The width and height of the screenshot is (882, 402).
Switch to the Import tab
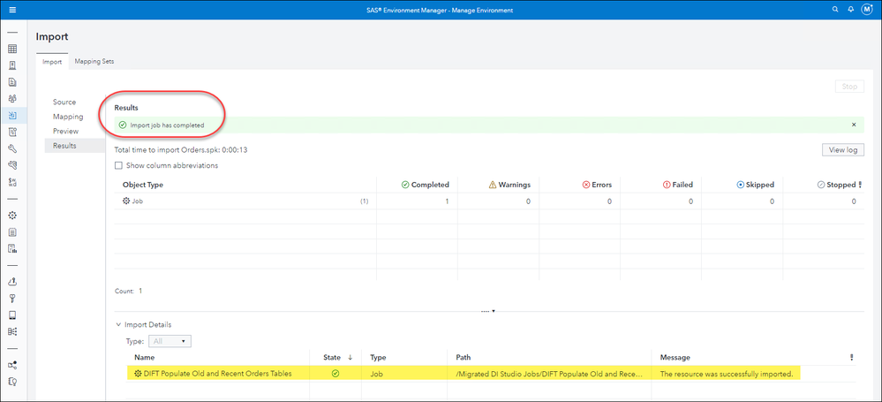click(52, 61)
